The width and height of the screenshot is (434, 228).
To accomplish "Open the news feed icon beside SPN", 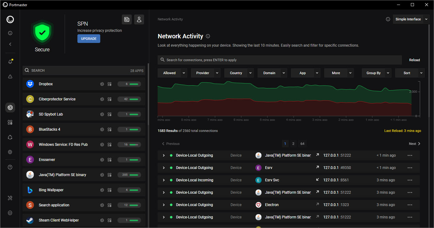I will coord(127,19).
